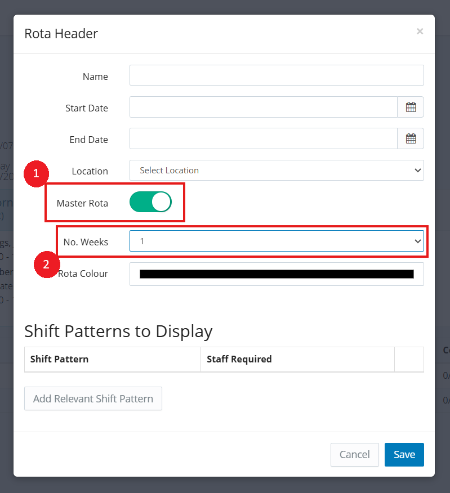Image resolution: width=450 pixels, height=493 pixels.
Task: Click into the Name text field
Action: pos(277,75)
